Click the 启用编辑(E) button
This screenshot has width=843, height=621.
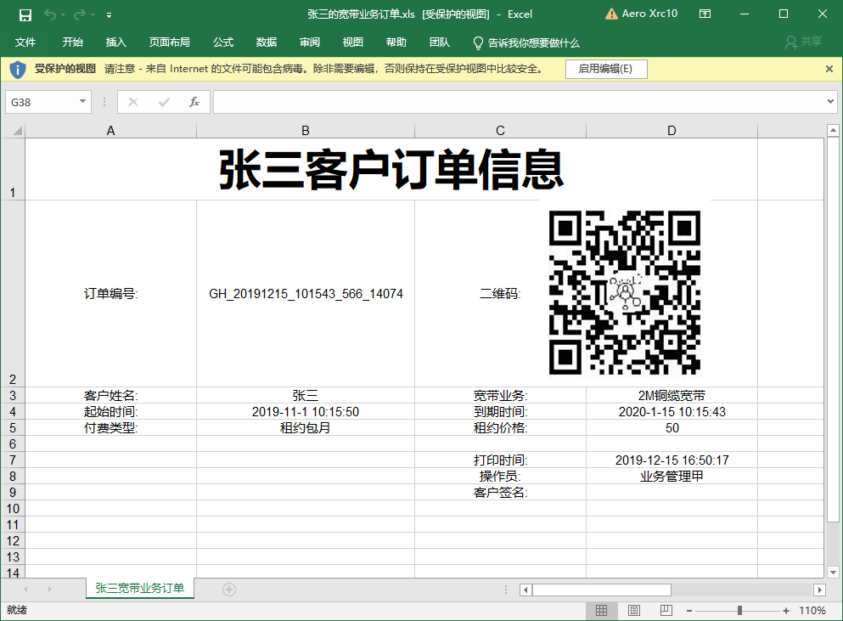(606, 69)
